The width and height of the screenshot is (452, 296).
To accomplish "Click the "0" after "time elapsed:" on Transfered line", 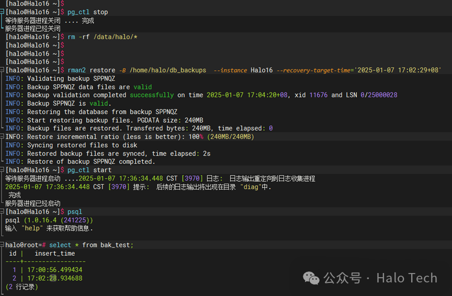I will pos(271,128).
